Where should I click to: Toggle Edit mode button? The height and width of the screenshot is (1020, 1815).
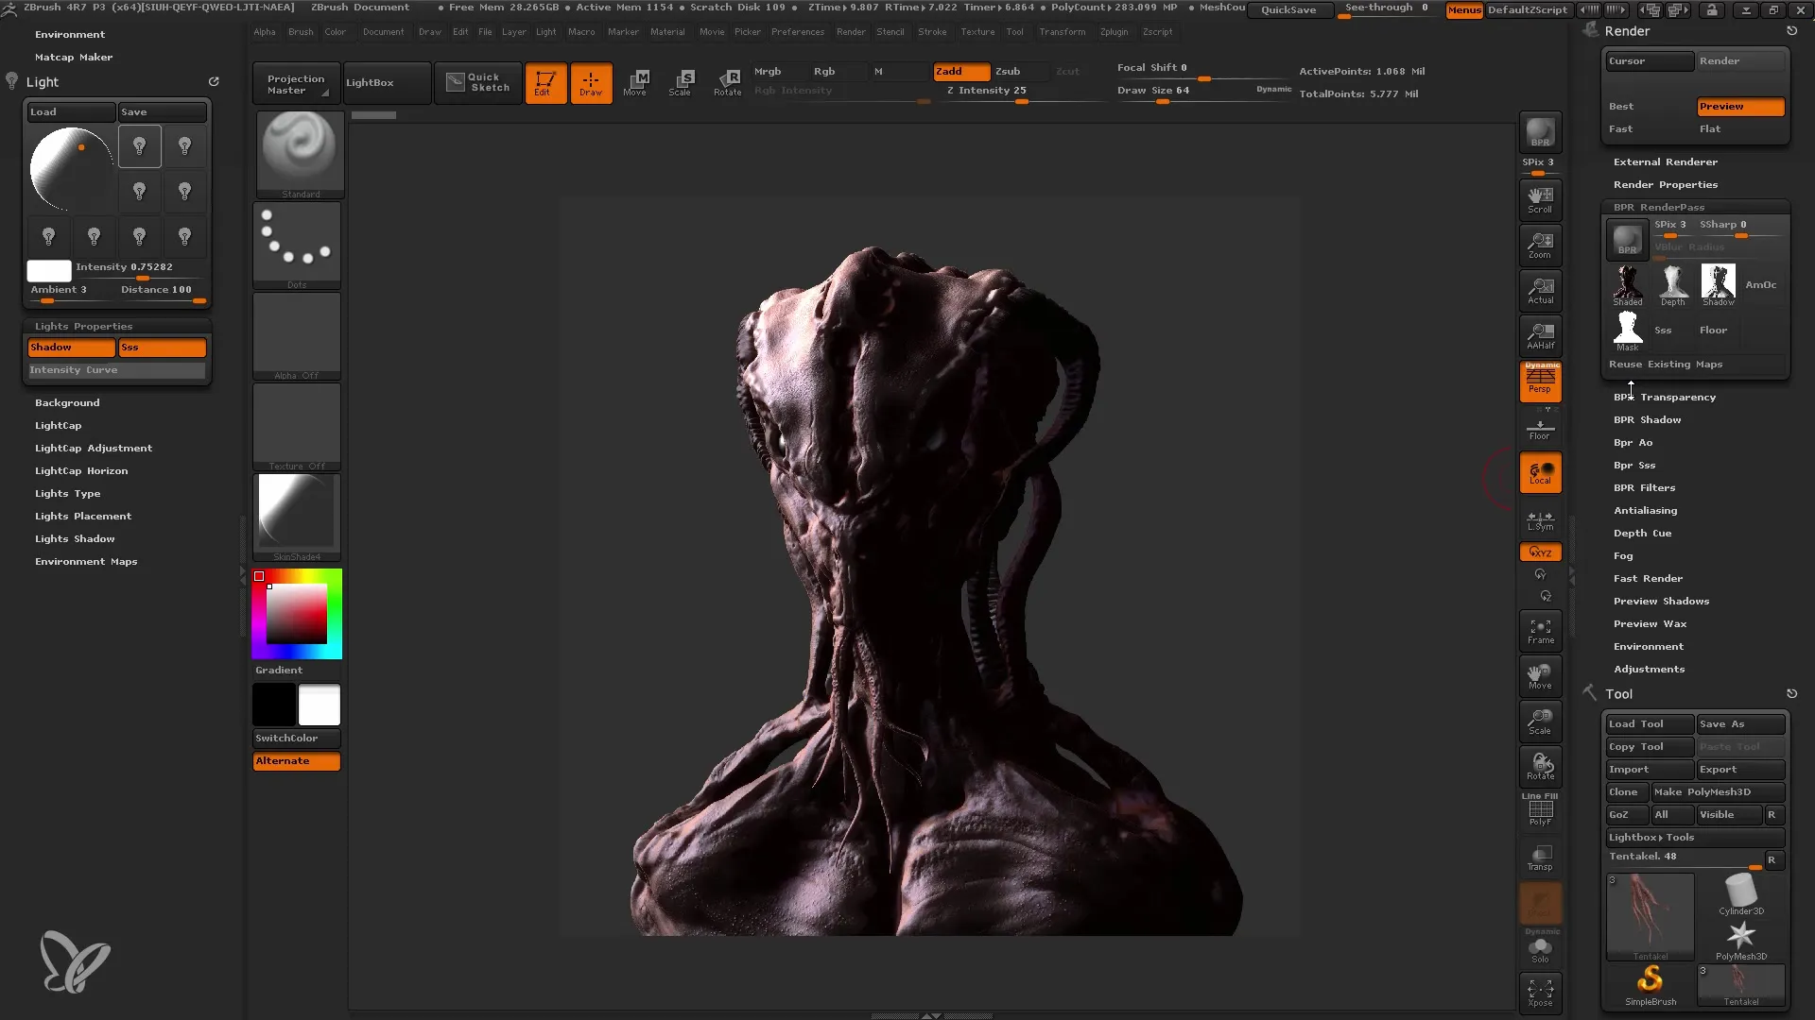(545, 83)
